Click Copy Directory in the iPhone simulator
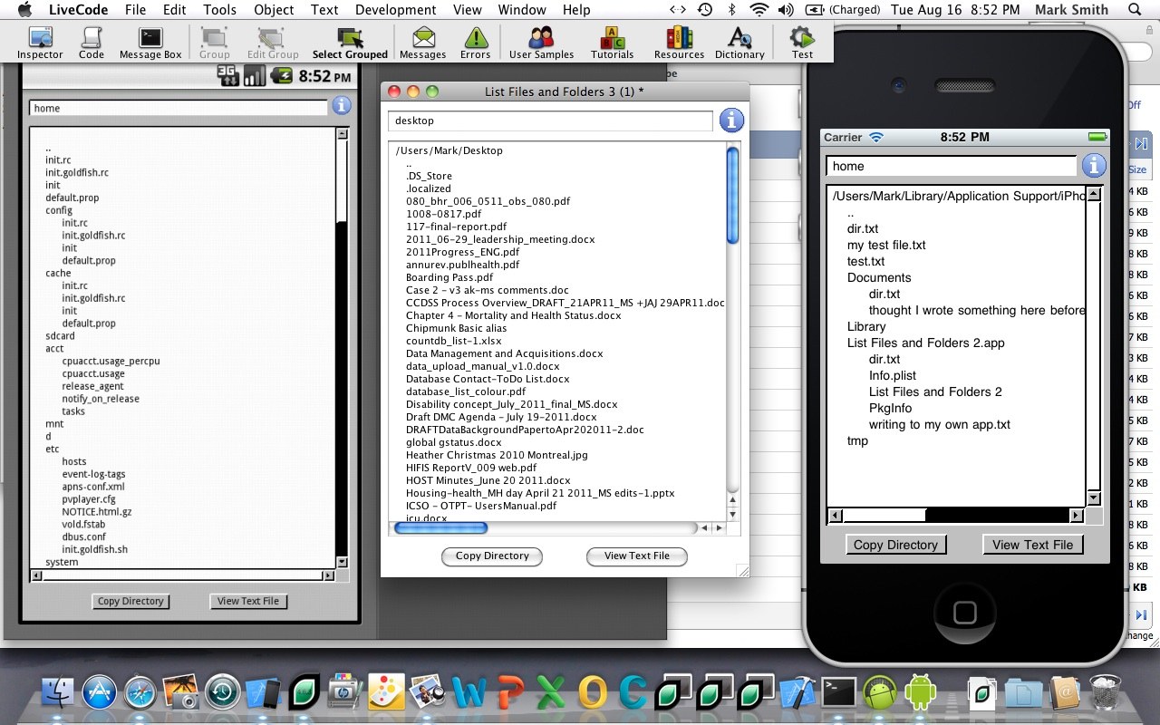The image size is (1160, 725). coord(895,545)
